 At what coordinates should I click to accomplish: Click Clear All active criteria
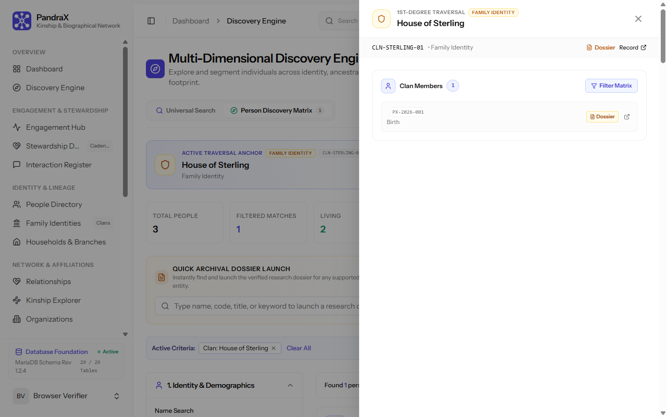click(x=299, y=348)
